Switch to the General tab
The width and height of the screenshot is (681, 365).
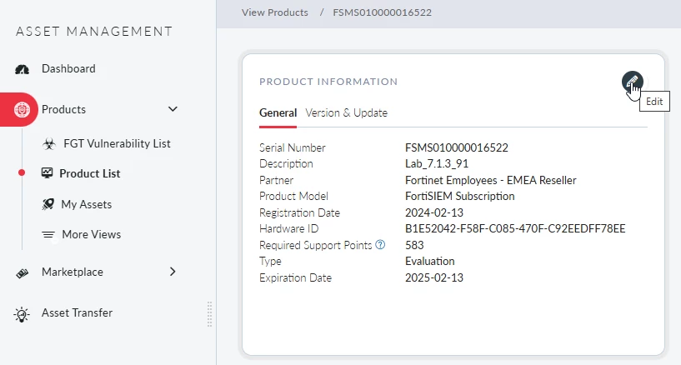pos(278,112)
